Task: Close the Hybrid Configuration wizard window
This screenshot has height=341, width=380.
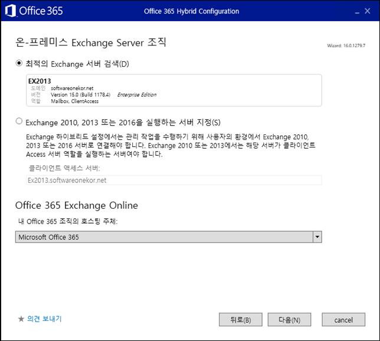Action: tap(368, 11)
